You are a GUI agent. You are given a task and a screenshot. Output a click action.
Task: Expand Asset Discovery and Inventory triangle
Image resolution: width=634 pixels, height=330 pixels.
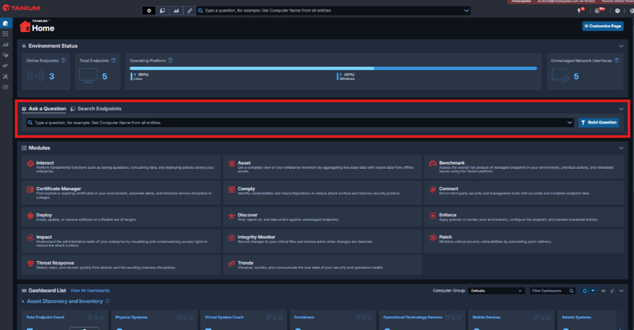click(23, 302)
